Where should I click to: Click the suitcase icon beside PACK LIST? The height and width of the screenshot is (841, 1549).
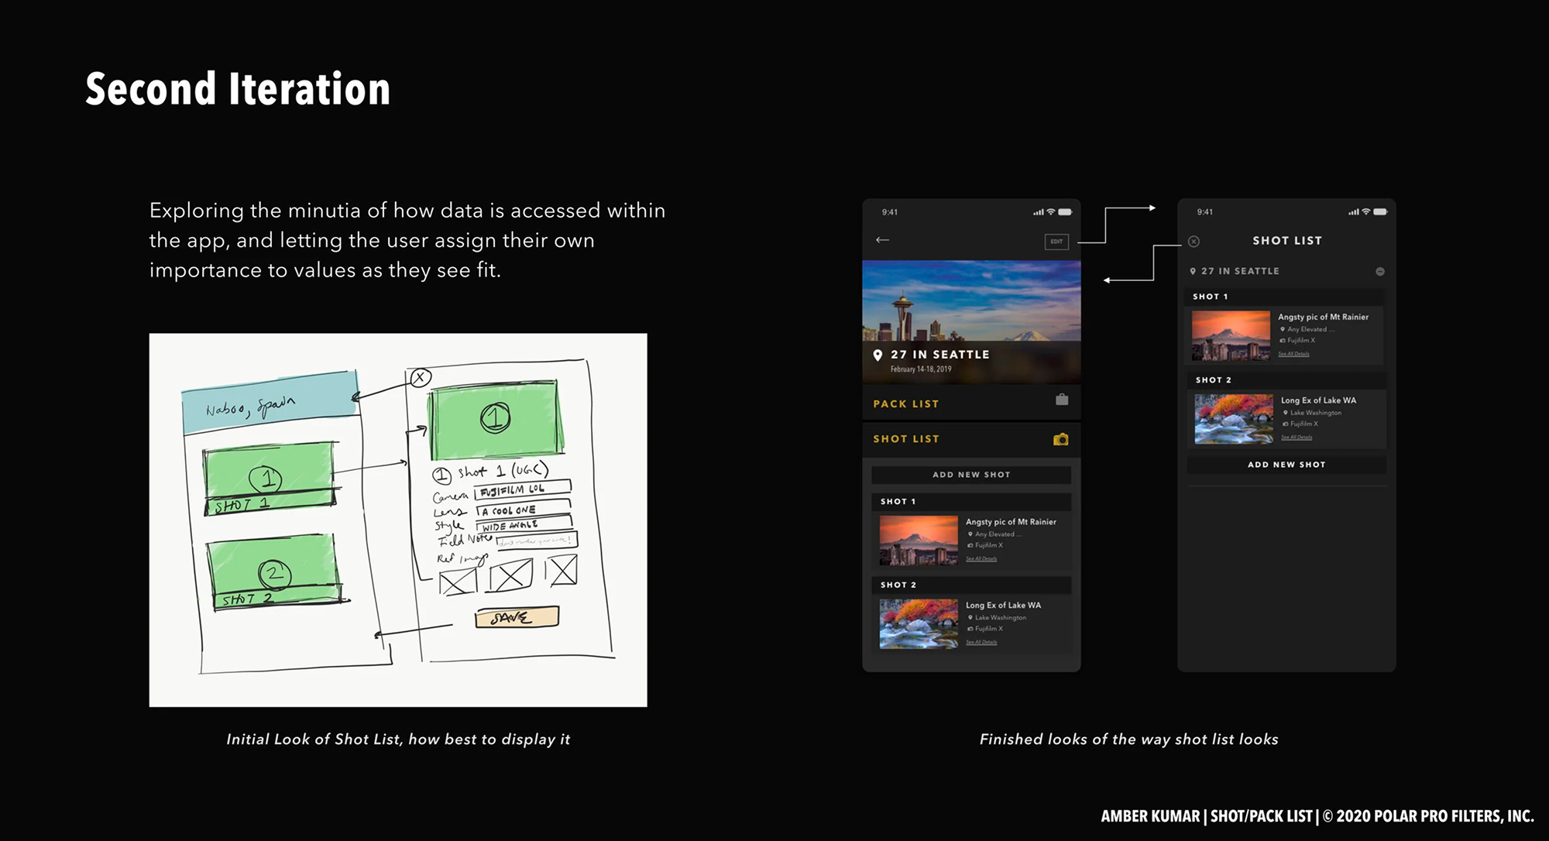click(x=1062, y=400)
